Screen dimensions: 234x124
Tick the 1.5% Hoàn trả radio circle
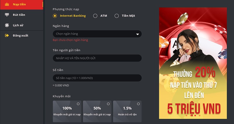[138, 104]
